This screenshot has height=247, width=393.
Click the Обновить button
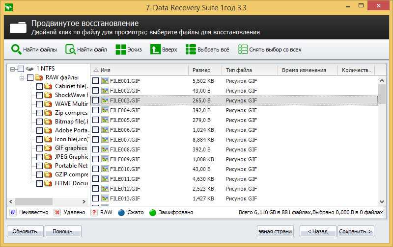tap(25, 231)
